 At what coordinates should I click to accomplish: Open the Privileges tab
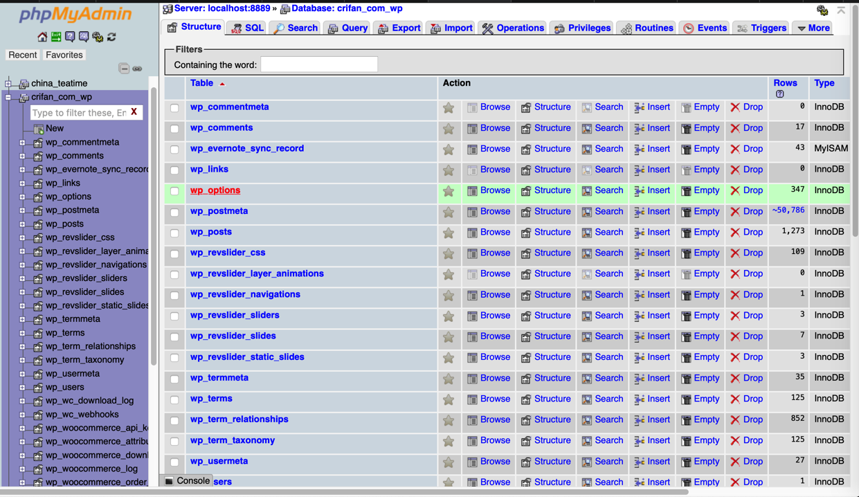[582, 28]
